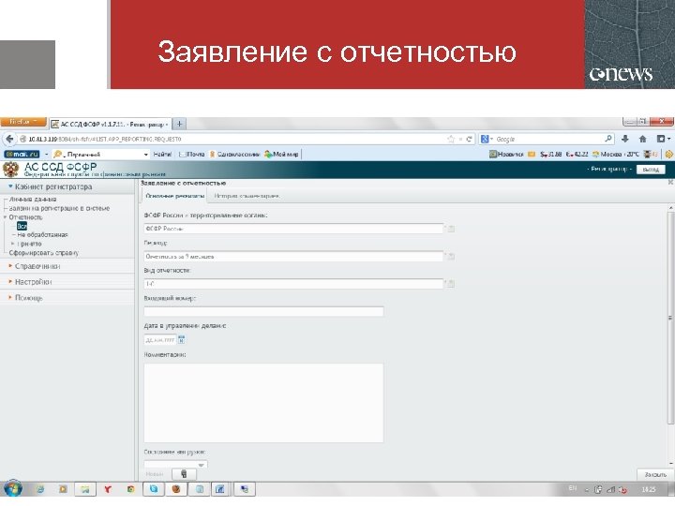Screen dimensions: 675x506
Task: Bookmark page with the star icon
Action: pos(451,139)
